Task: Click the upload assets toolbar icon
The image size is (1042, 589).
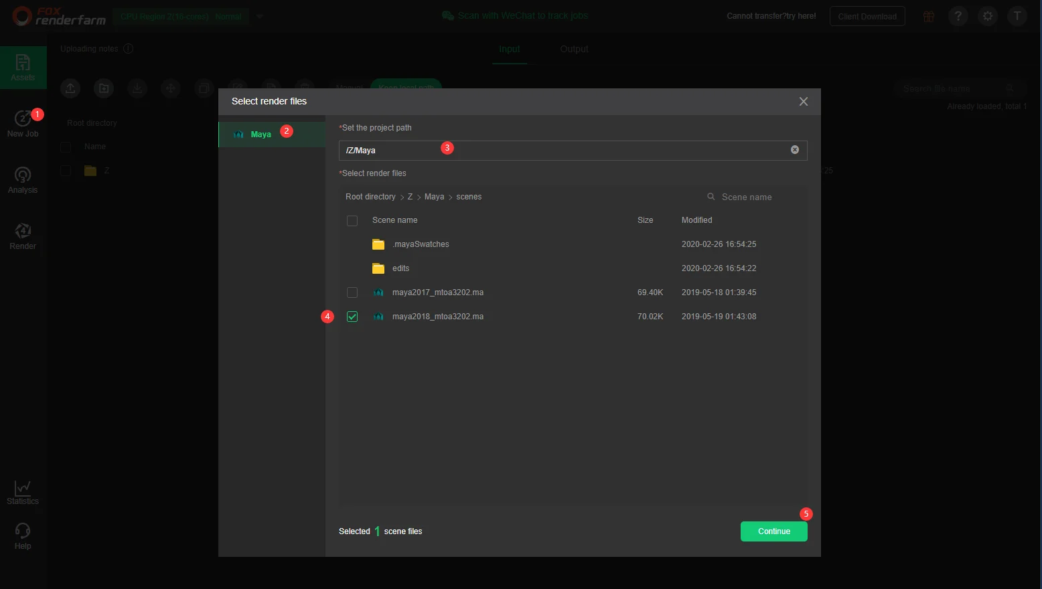Action: pyautogui.click(x=70, y=88)
